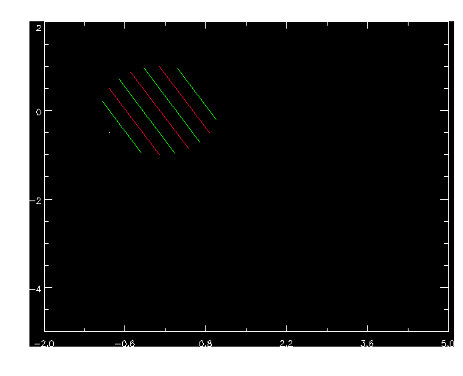Click the left-axis tick mark beside 0
This screenshot has width=463, height=376.
[48, 111]
